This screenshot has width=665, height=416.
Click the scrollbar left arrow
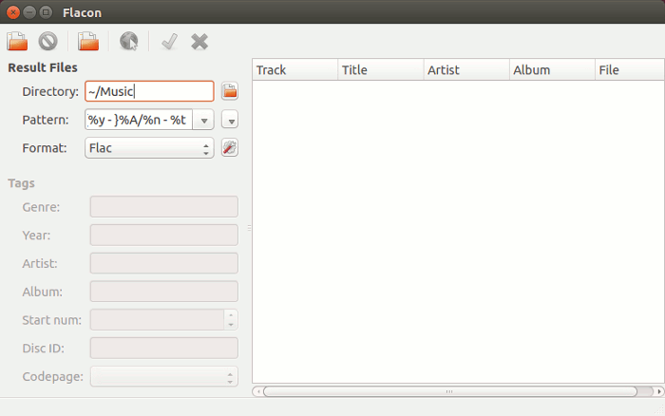257,391
